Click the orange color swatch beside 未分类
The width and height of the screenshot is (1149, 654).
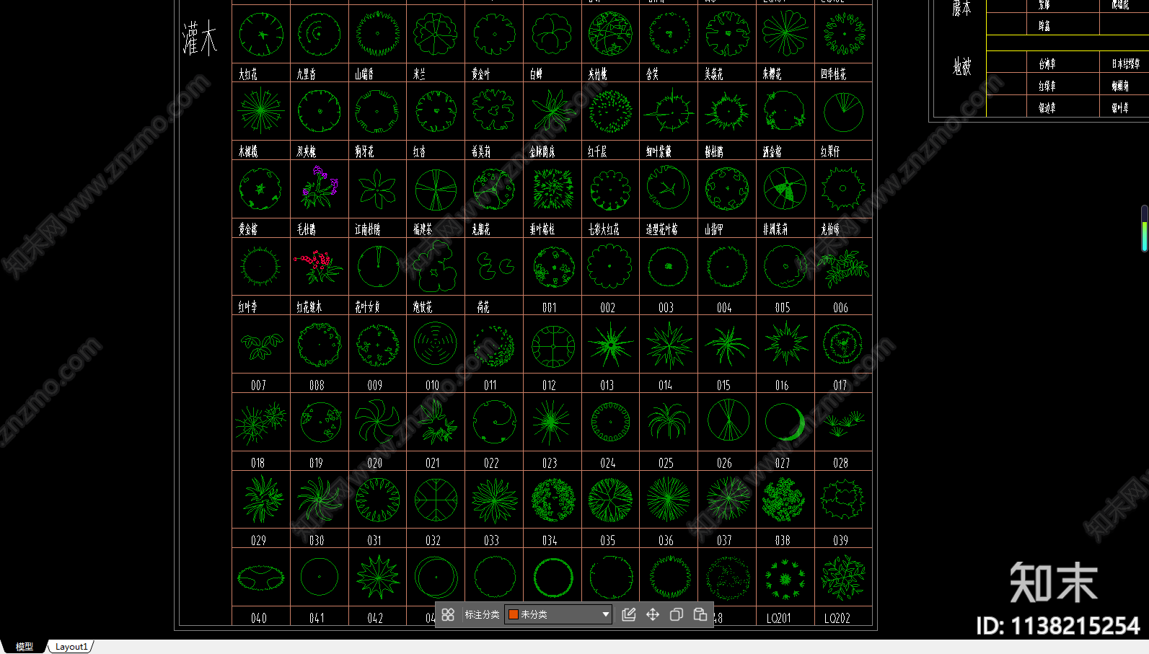514,614
